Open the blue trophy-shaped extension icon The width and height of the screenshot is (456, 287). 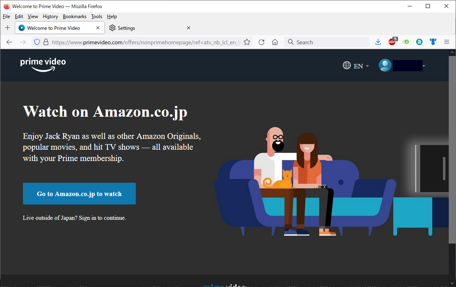[433, 42]
